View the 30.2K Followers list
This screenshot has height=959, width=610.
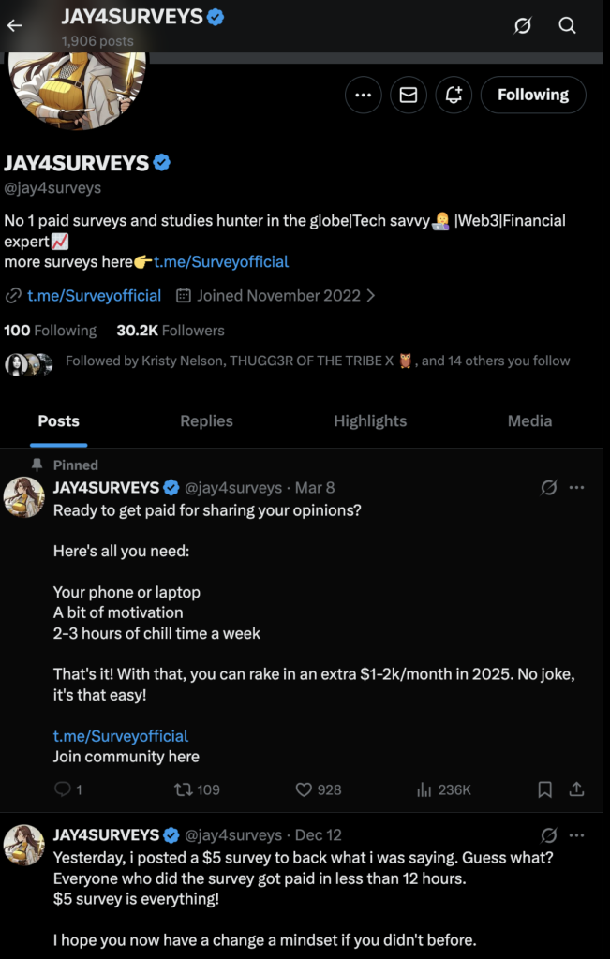[171, 331]
